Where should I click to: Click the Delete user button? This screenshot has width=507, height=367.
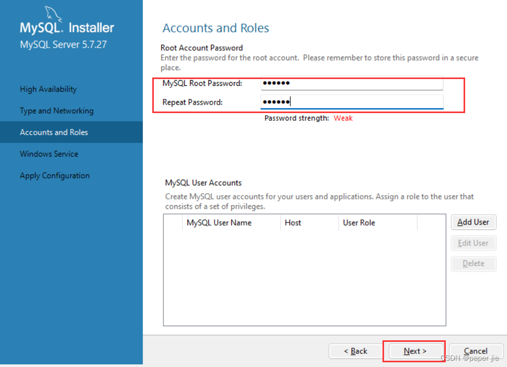coord(474,263)
